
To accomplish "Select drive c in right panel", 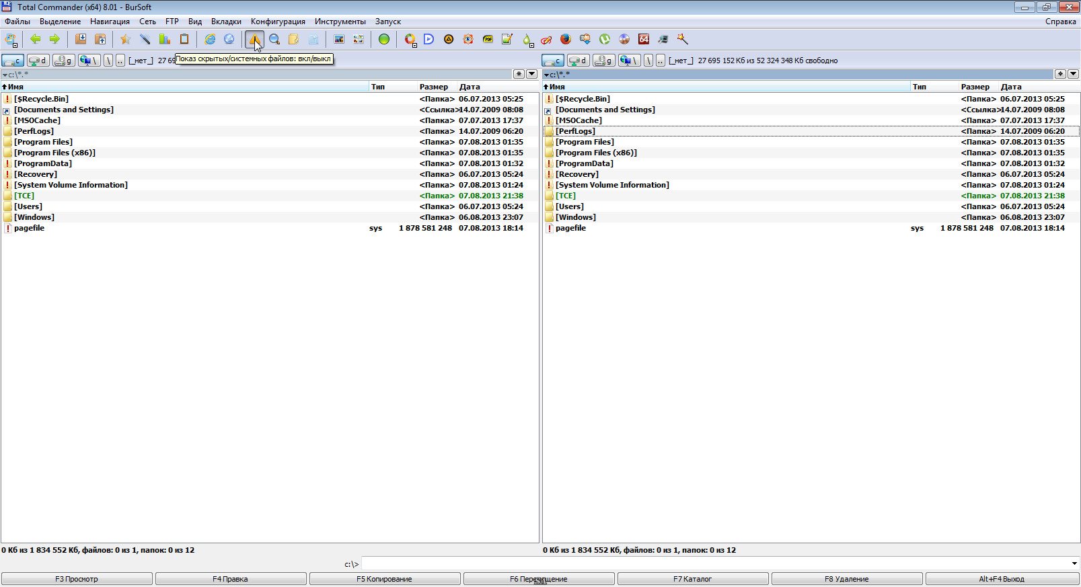I will point(553,61).
